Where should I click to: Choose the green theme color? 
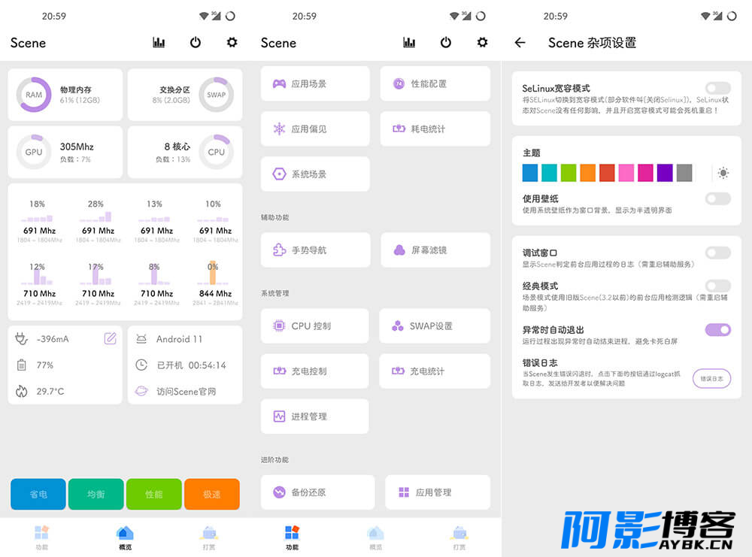click(569, 173)
